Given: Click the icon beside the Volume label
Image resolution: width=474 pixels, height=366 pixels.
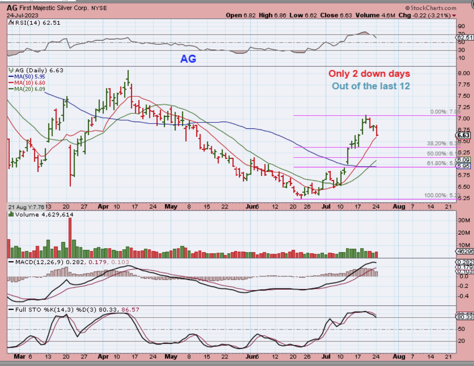Looking at the screenshot, I should pos(11,215).
